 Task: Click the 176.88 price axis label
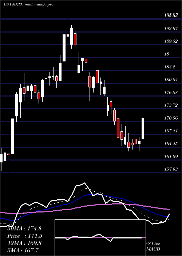point(171,93)
